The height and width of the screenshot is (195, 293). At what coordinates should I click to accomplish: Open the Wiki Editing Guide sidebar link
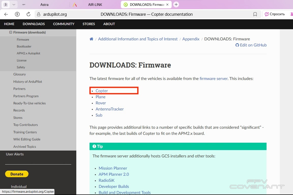point(27,139)
